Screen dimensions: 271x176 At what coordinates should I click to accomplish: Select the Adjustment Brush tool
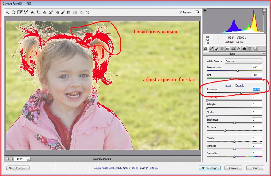click(x=63, y=12)
